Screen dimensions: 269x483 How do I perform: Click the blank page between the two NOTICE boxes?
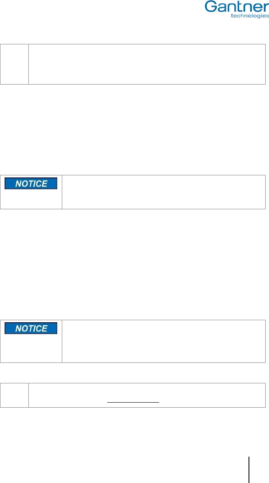134,264
